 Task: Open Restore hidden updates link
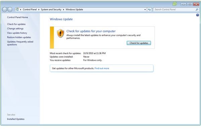point(19,37)
